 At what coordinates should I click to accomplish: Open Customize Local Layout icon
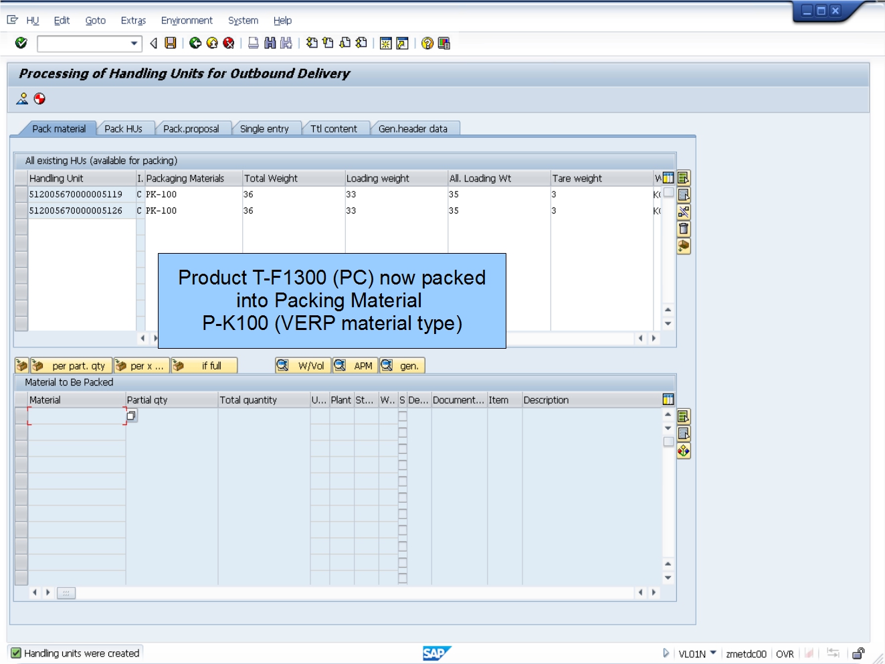point(444,44)
